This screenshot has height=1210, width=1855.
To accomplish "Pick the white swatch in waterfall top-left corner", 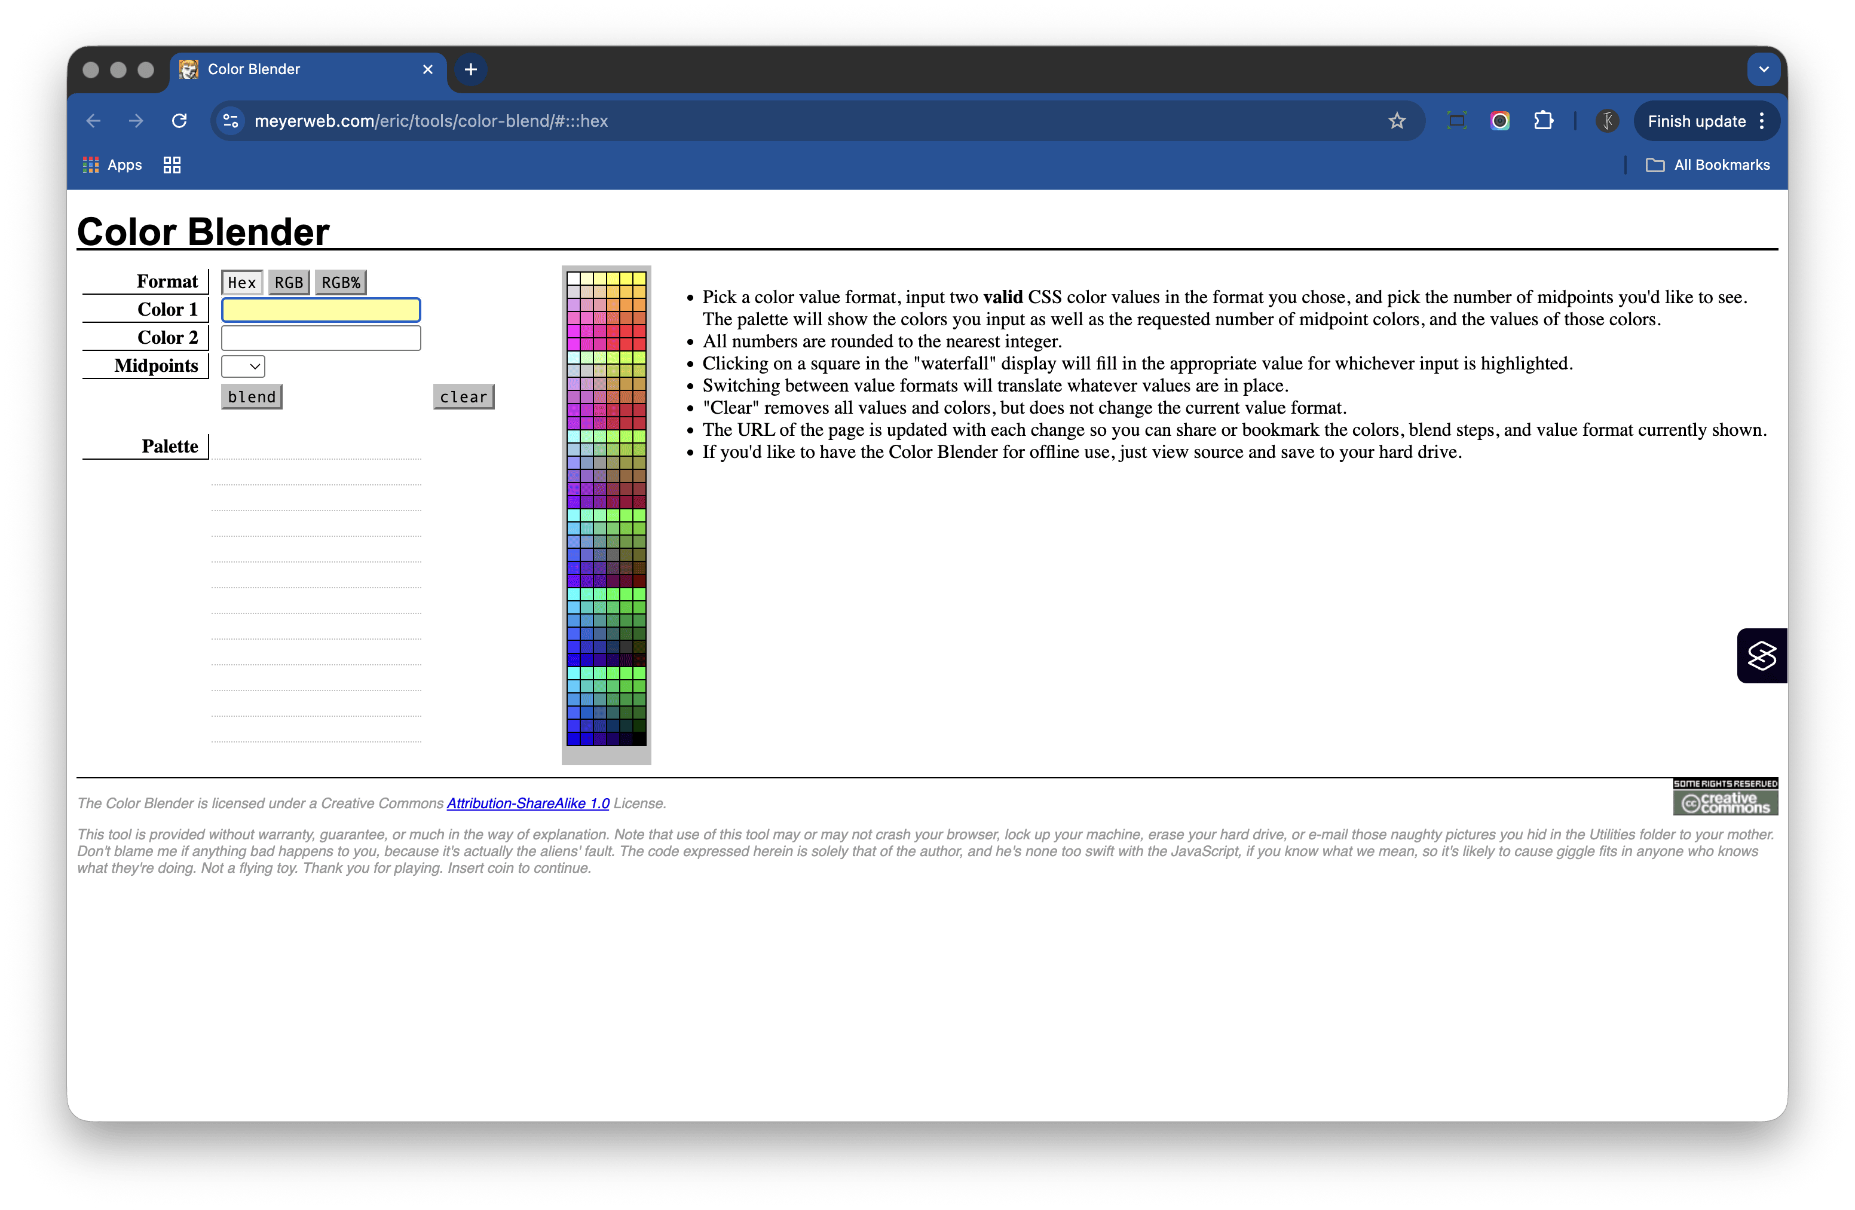I will (574, 279).
